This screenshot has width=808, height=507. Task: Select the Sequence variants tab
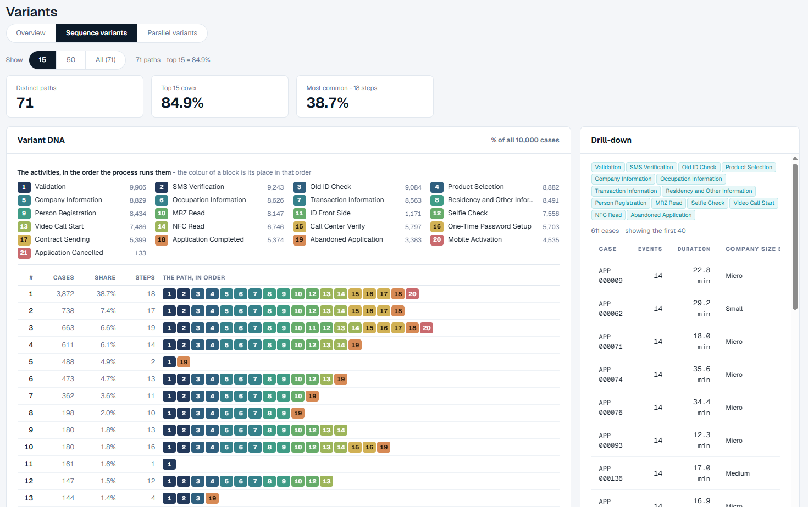(x=96, y=33)
